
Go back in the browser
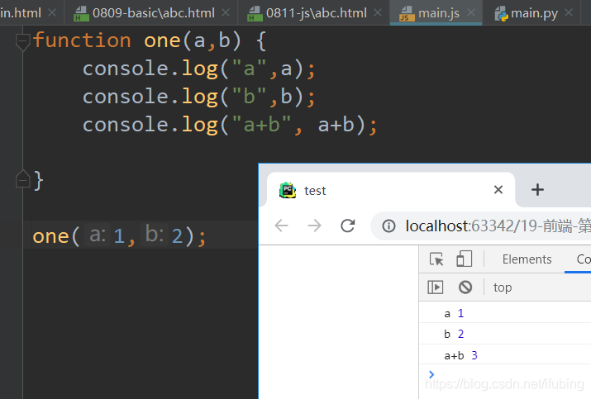pos(282,226)
